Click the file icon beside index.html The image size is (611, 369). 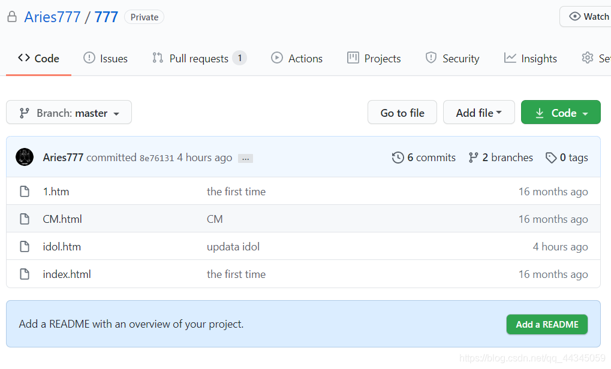click(25, 274)
